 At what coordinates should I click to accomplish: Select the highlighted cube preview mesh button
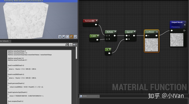(x=71, y=37)
